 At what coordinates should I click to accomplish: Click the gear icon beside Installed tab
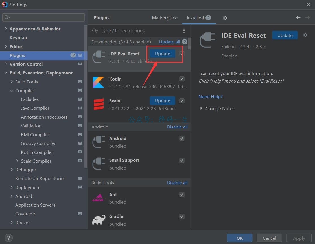tap(225, 18)
